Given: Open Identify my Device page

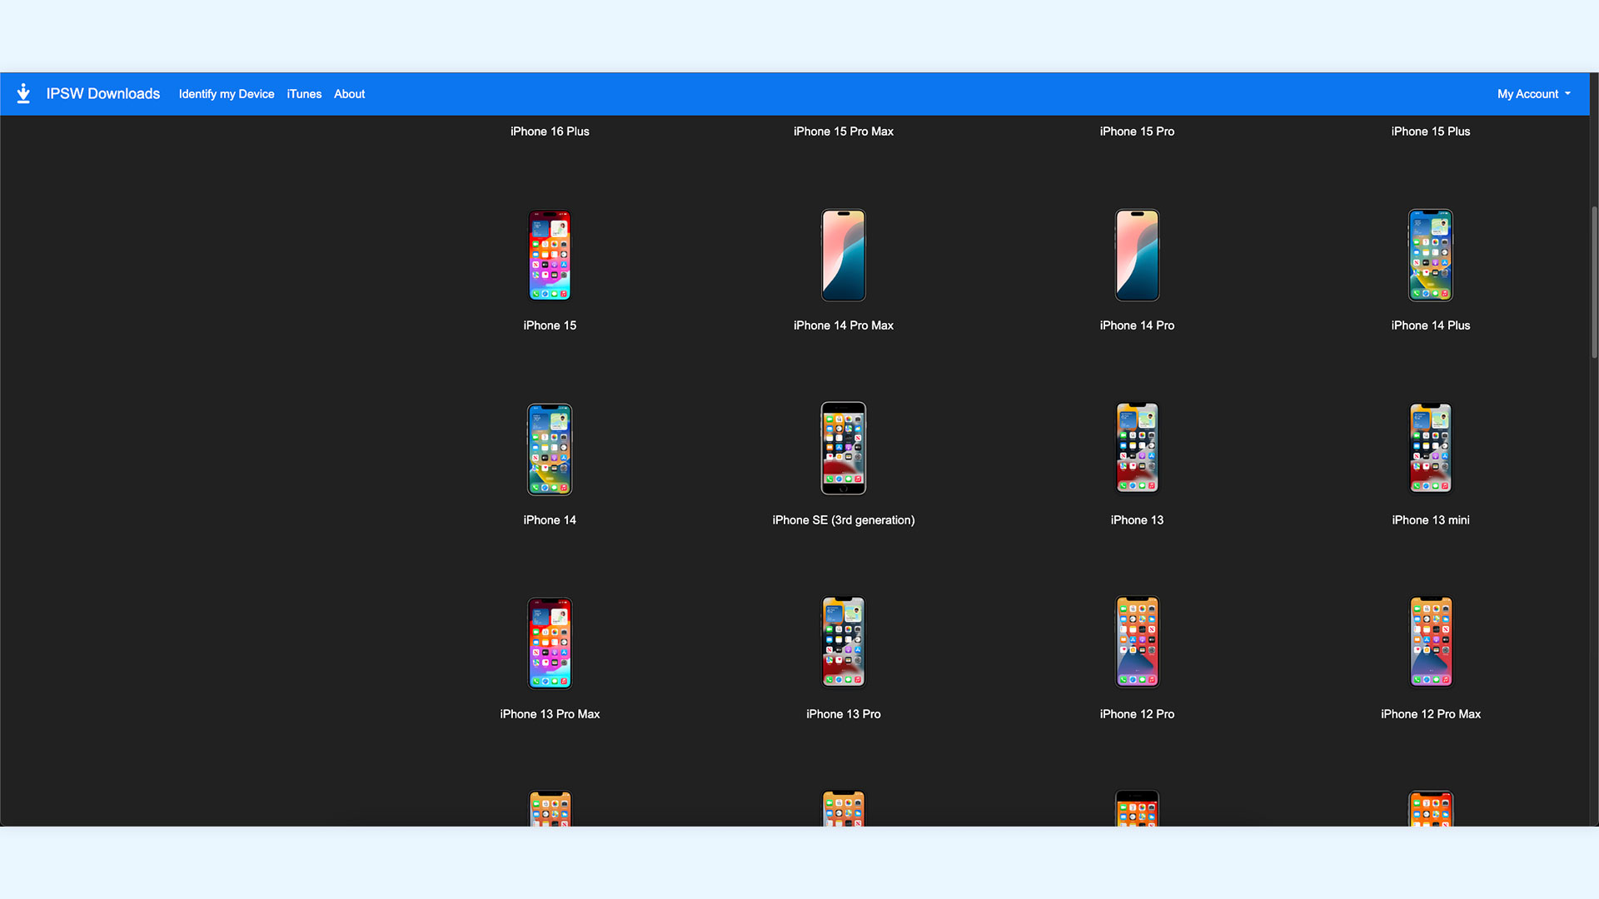Looking at the screenshot, I should tap(227, 94).
